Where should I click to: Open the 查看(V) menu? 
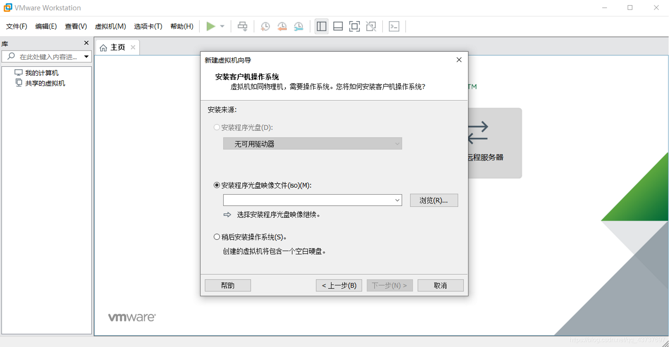pyautogui.click(x=76, y=26)
